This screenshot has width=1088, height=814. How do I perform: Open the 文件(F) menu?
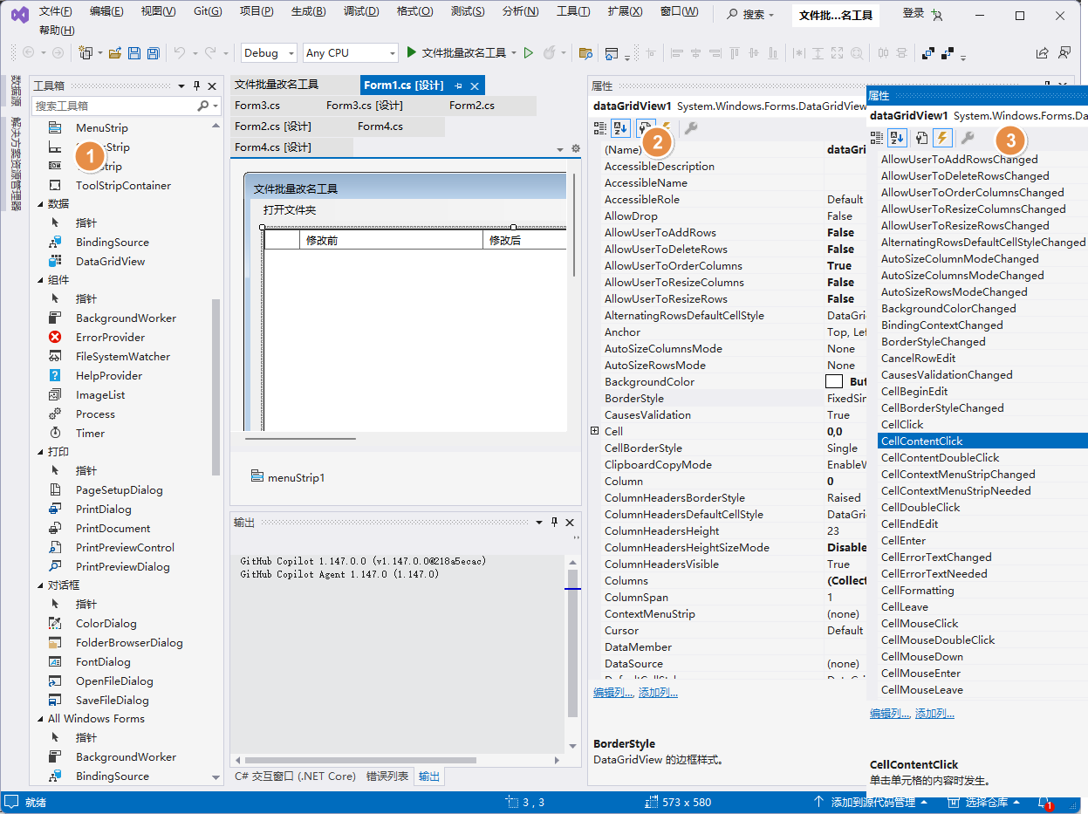(x=56, y=12)
